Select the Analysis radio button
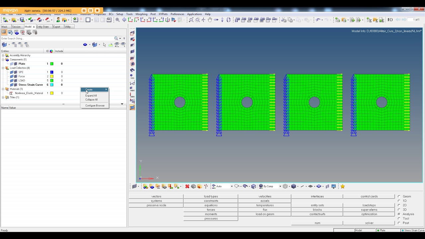Image resolution: width=425 pixels, height=239 pixels. click(399, 214)
